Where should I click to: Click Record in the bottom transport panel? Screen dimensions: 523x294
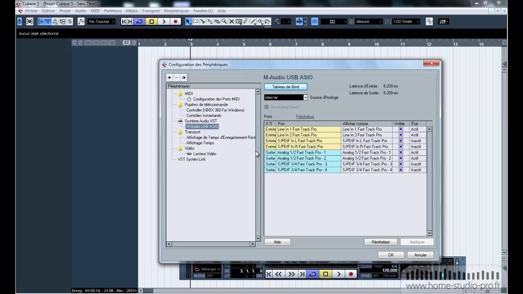pyautogui.click(x=351, y=274)
